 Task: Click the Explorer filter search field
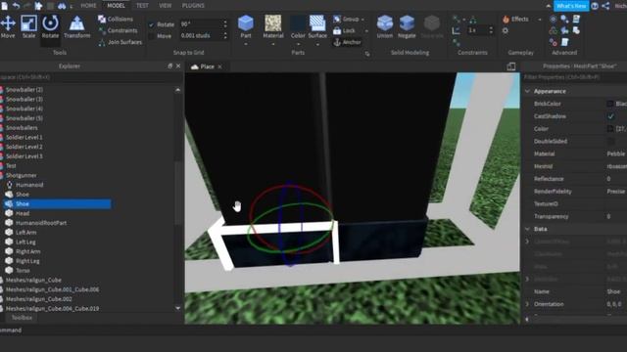pos(90,77)
